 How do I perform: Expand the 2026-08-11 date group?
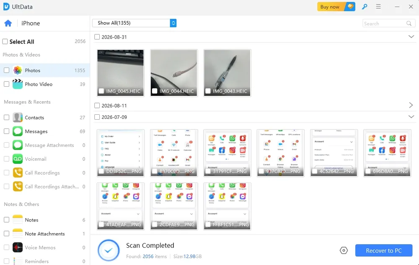411,105
